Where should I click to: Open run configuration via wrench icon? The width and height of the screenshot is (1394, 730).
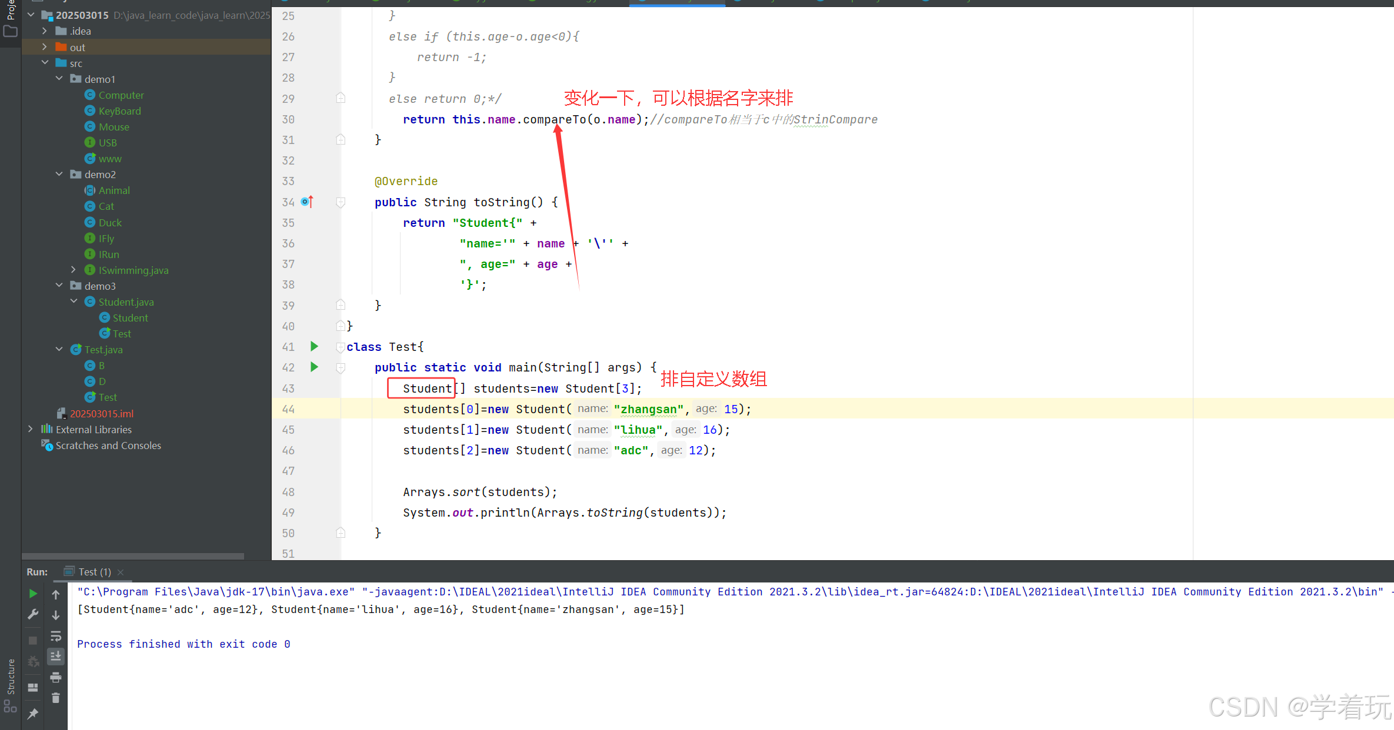(x=33, y=614)
